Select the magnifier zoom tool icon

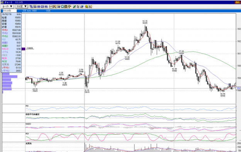pos(62,7)
